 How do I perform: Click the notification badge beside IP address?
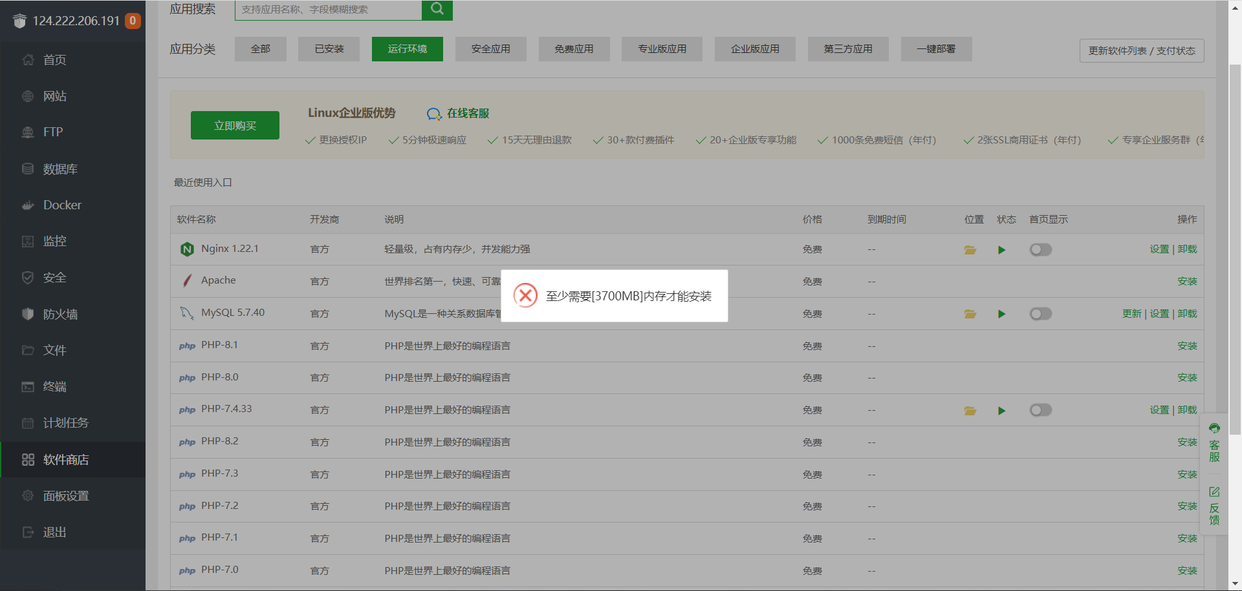133,21
